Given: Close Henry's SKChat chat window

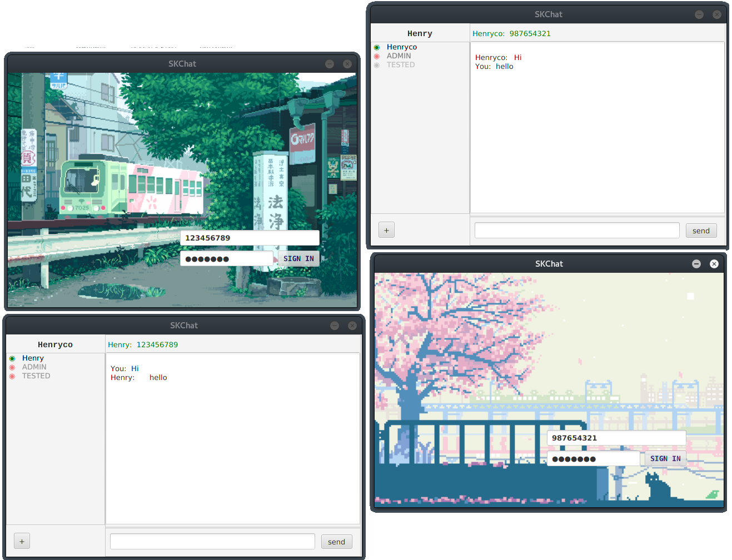Looking at the screenshot, I should pyautogui.click(x=717, y=14).
